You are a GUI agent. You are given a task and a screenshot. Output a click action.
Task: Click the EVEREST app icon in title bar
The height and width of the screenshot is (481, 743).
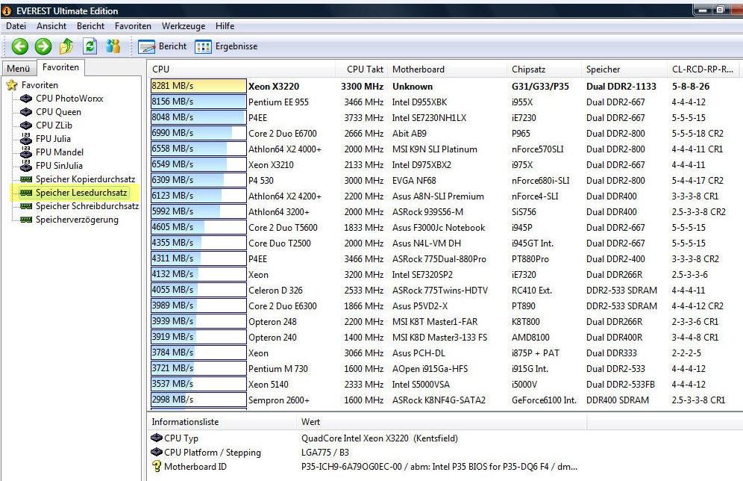(7, 10)
